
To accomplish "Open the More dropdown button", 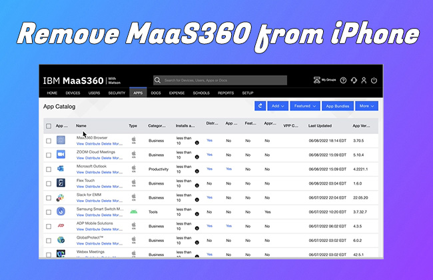I will pyautogui.click(x=367, y=106).
